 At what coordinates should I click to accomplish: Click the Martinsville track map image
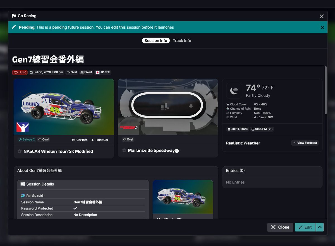(168, 107)
